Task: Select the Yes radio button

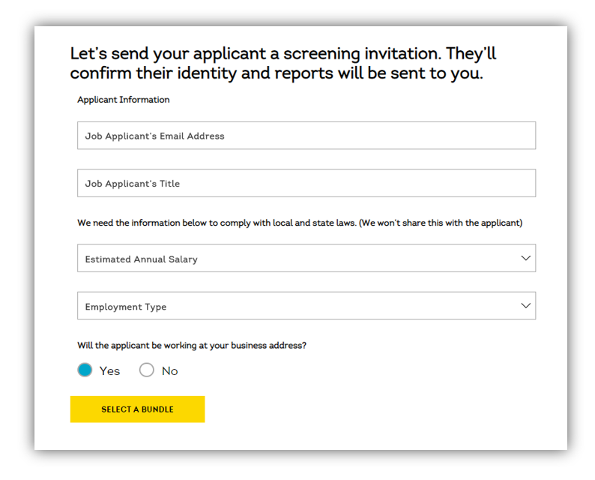Action: pos(85,370)
